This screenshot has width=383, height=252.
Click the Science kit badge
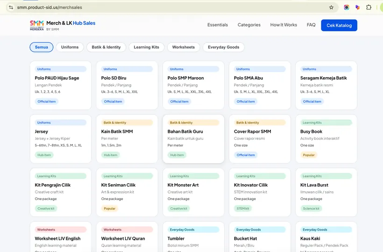click(311, 209)
